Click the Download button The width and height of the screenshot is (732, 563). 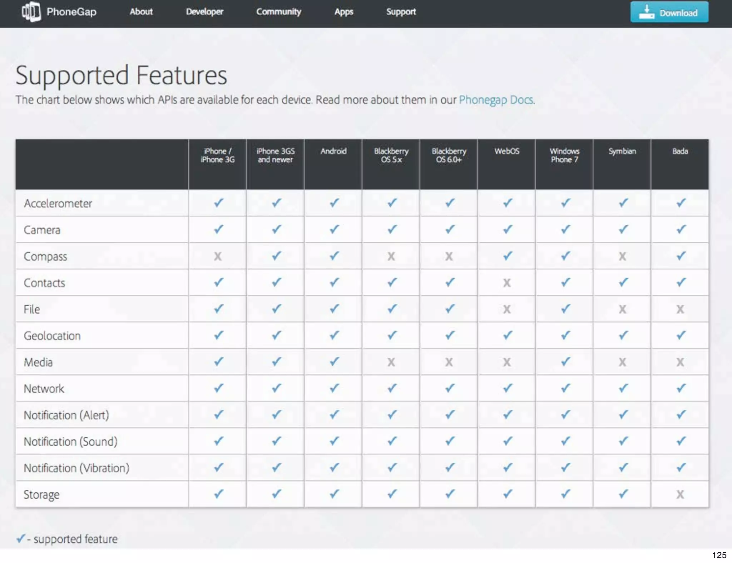tap(669, 13)
